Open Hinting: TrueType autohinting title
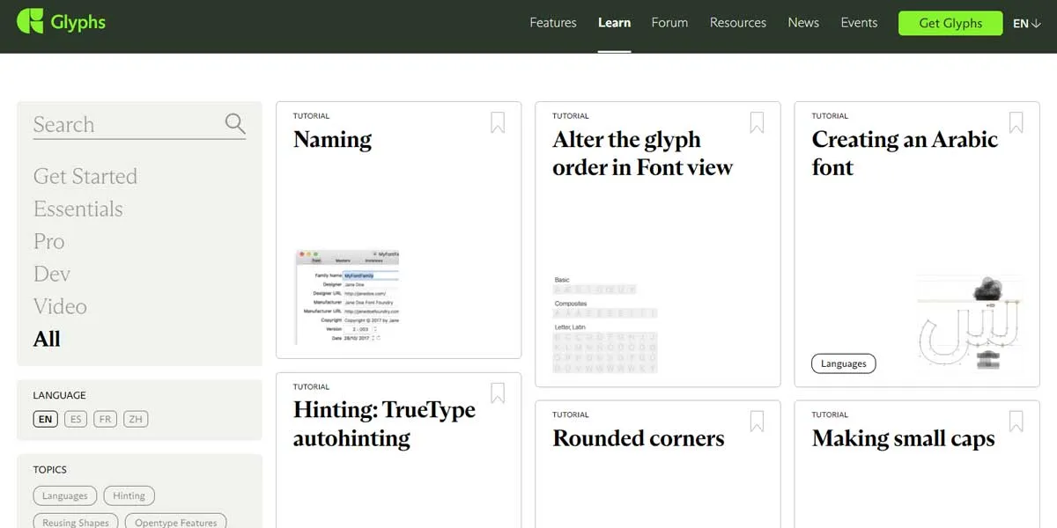Screen dimensions: 1057x528 384,423
